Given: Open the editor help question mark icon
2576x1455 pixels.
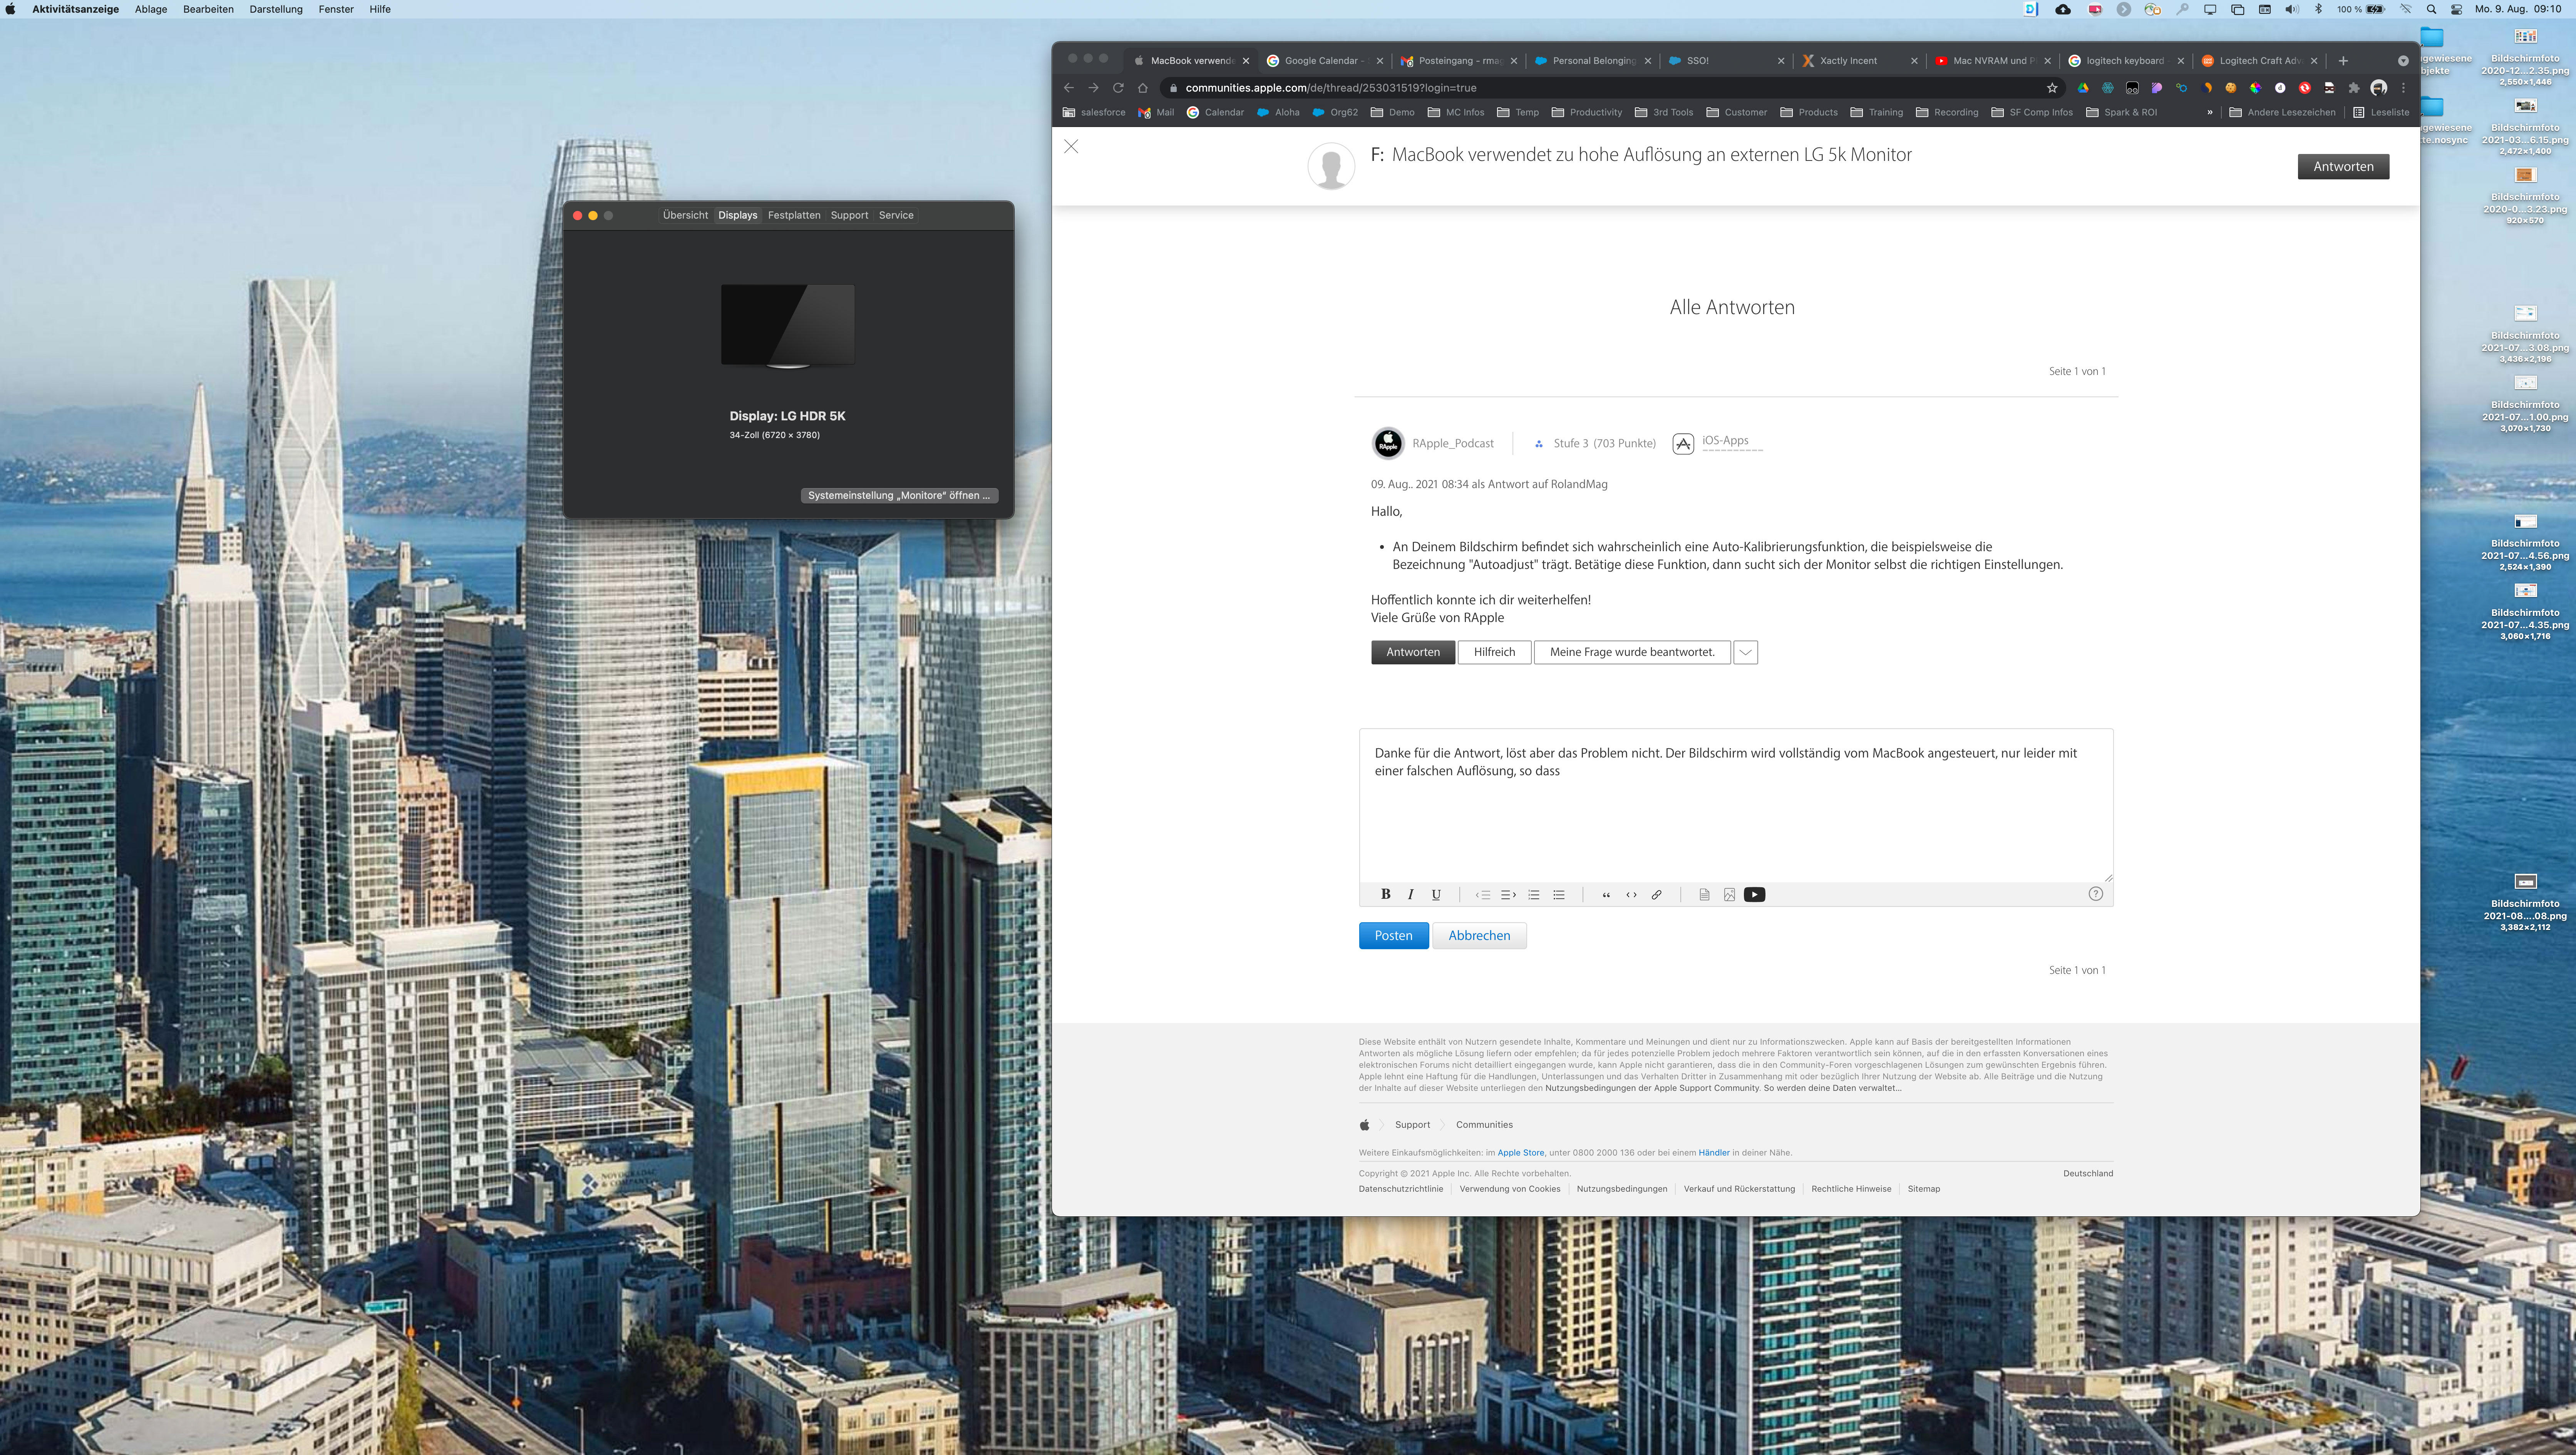Looking at the screenshot, I should (2095, 894).
